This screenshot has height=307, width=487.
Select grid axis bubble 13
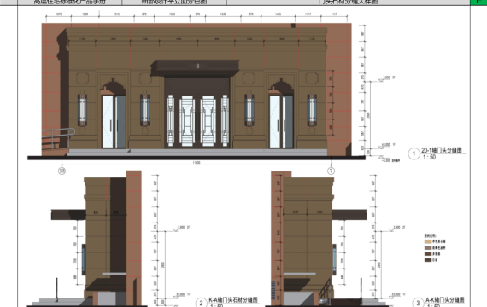coord(62,171)
